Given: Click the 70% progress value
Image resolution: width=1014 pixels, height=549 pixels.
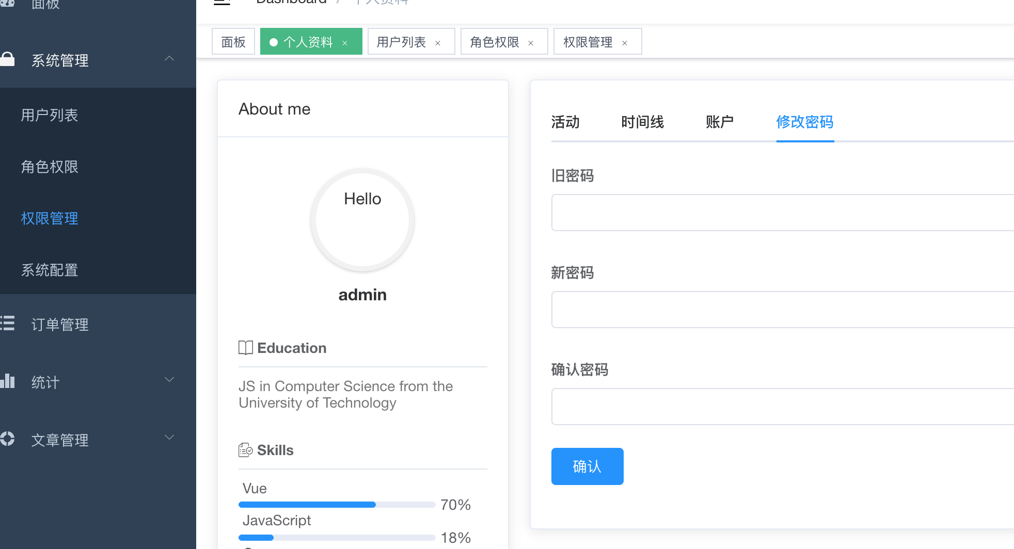Looking at the screenshot, I should click(x=455, y=505).
